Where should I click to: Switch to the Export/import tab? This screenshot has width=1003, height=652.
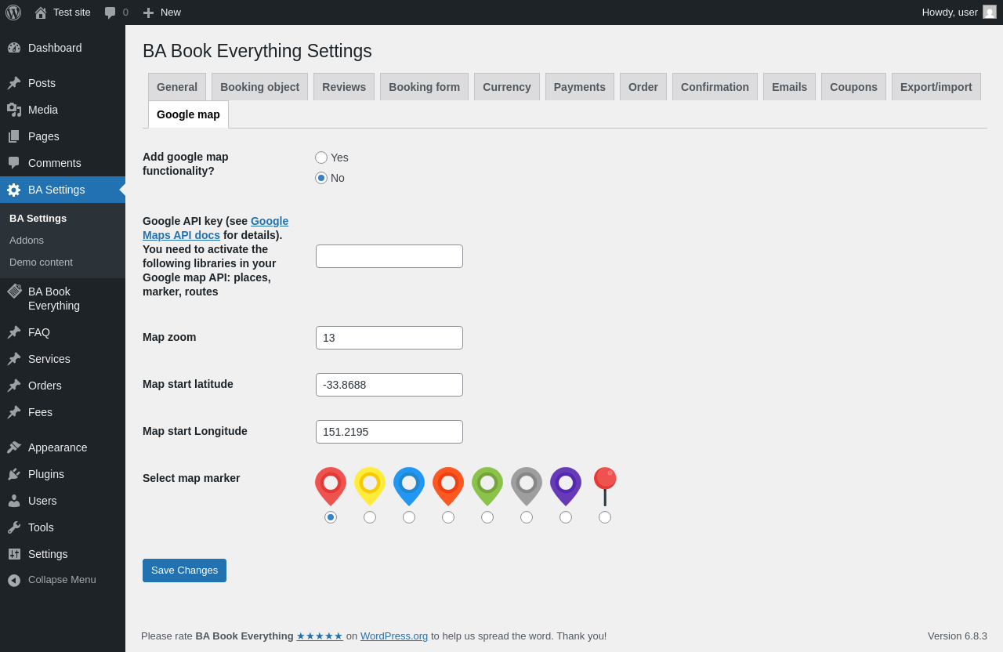click(x=936, y=87)
